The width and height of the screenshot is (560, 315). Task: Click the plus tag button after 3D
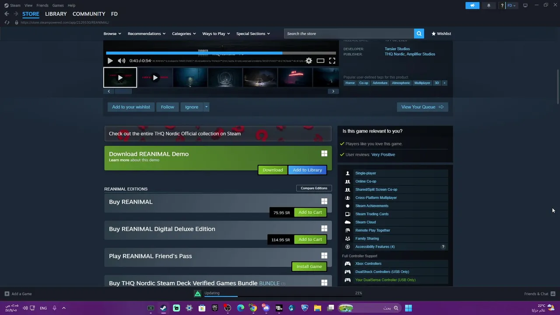pyautogui.click(x=444, y=83)
